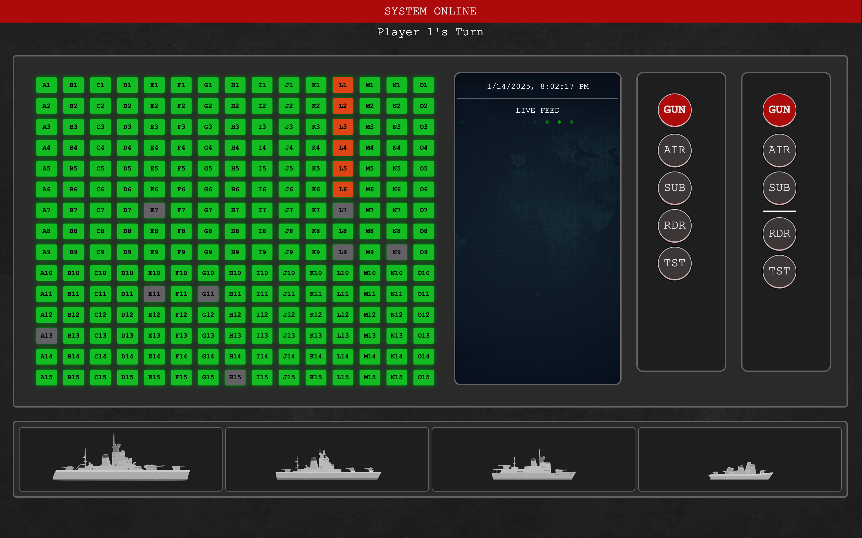Target grid cell F10
Viewport: 862px width, 538px height.
[181, 273]
